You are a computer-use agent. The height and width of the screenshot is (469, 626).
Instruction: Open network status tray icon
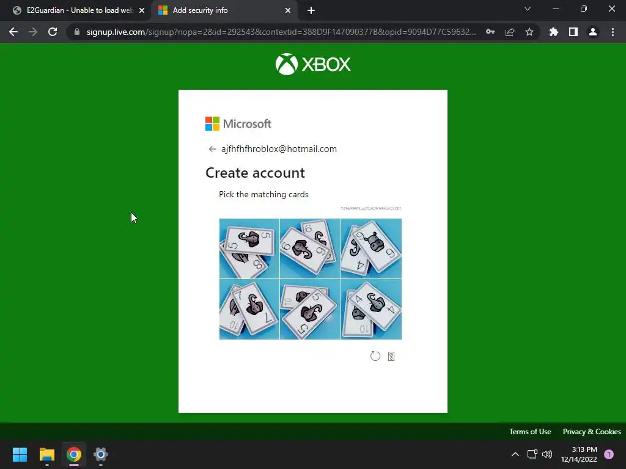click(532, 454)
